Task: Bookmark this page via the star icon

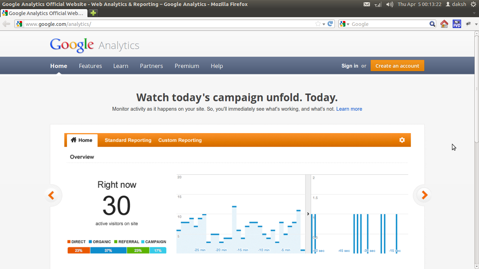Action: pyautogui.click(x=319, y=24)
